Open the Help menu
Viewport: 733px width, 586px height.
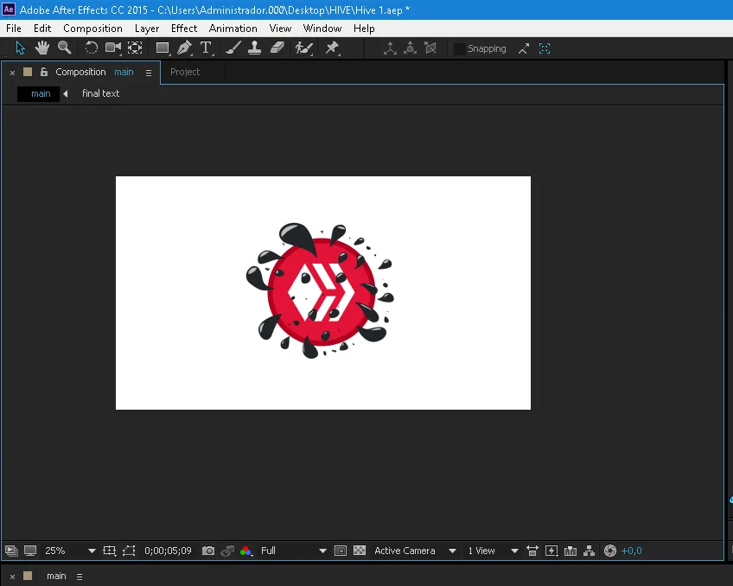364,29
